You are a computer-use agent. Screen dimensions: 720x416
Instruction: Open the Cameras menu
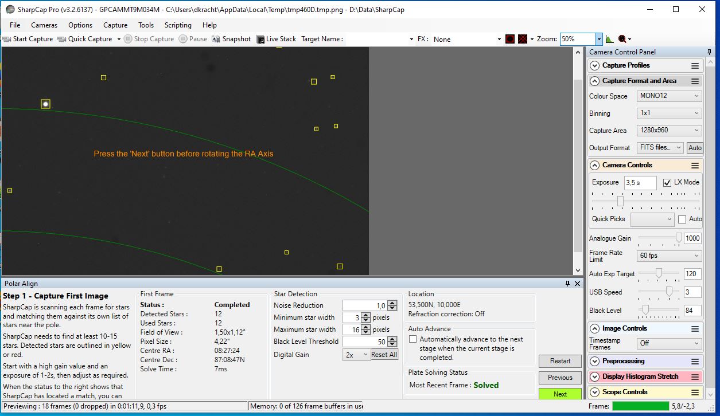pos(44,25)
